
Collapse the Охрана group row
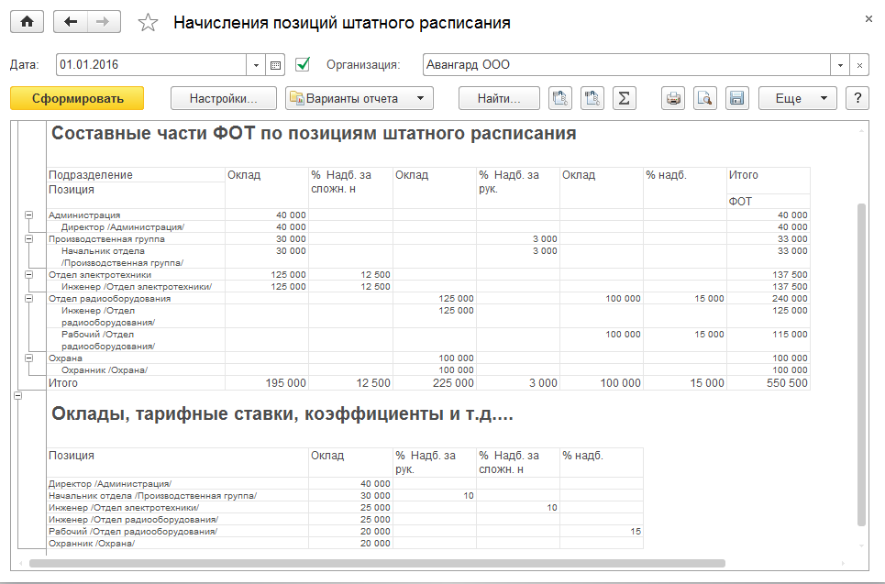point(28,358)
